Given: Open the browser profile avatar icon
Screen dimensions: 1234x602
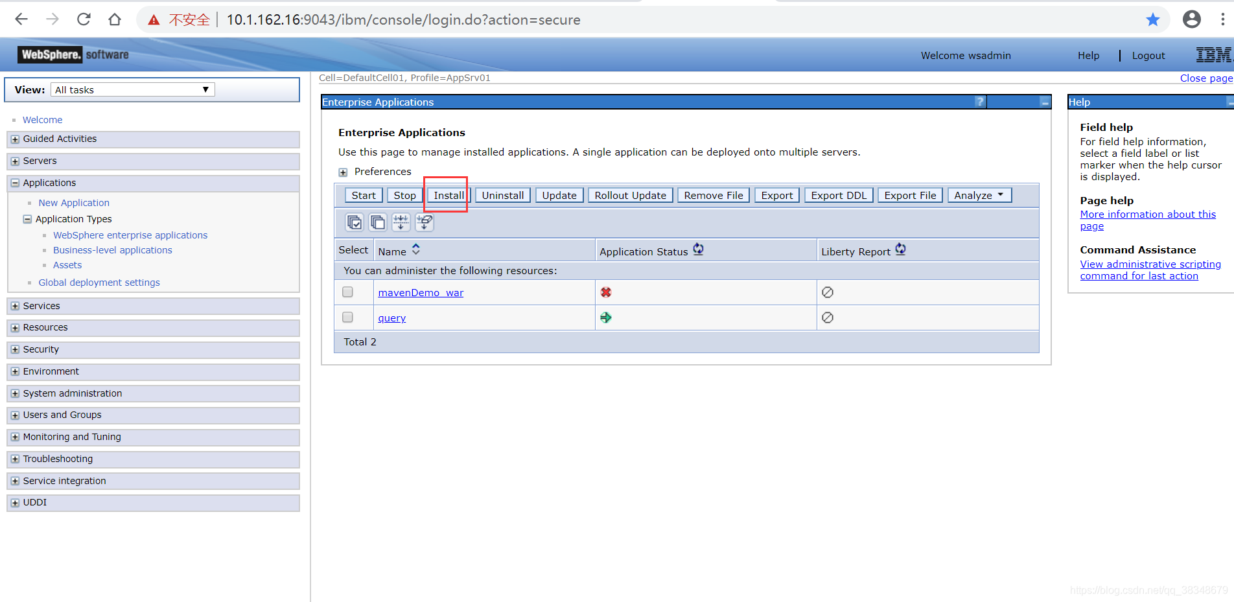Looking at the screenshot, I should (x=1191, y=19).
